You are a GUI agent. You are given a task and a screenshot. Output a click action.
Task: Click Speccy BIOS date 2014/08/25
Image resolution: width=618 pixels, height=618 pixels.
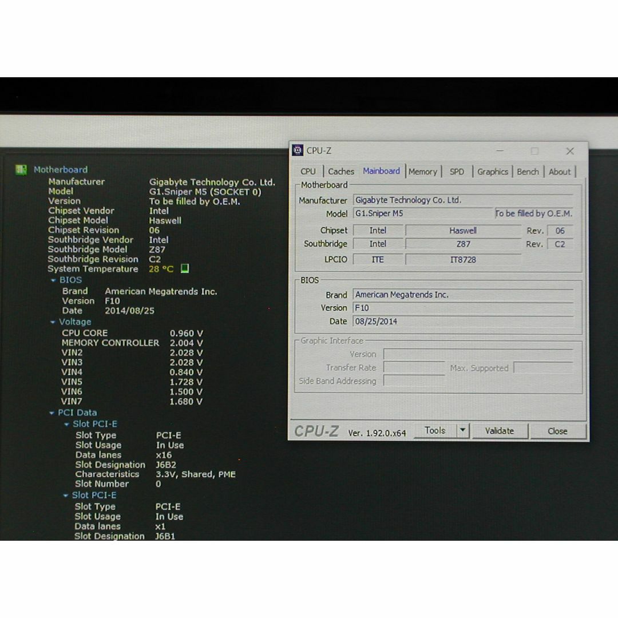pos(129,311)
